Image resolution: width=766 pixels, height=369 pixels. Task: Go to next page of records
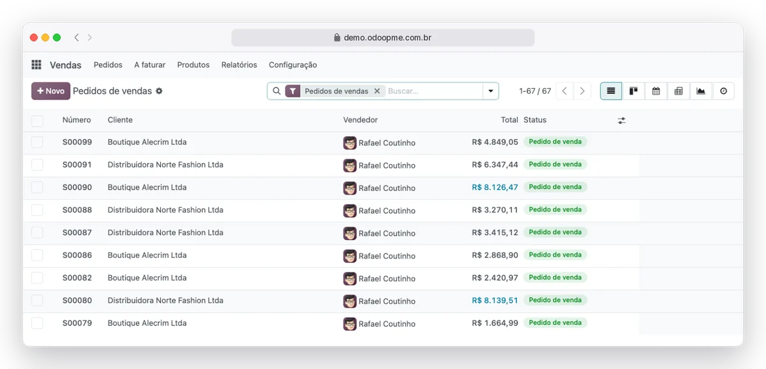582,91
